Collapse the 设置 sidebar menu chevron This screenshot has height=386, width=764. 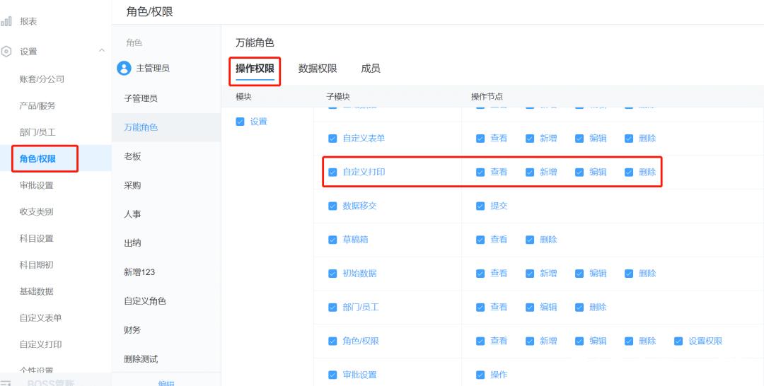102,50
